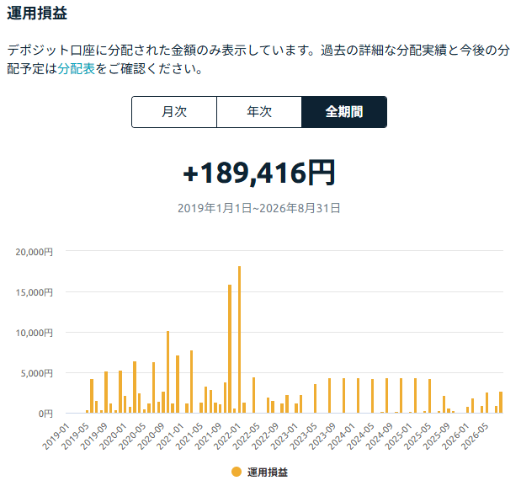Image resolution: width=521 pixels, height=486 pixels.
Task: Click the 運用損益 heading
Action: tap(37, 13)
